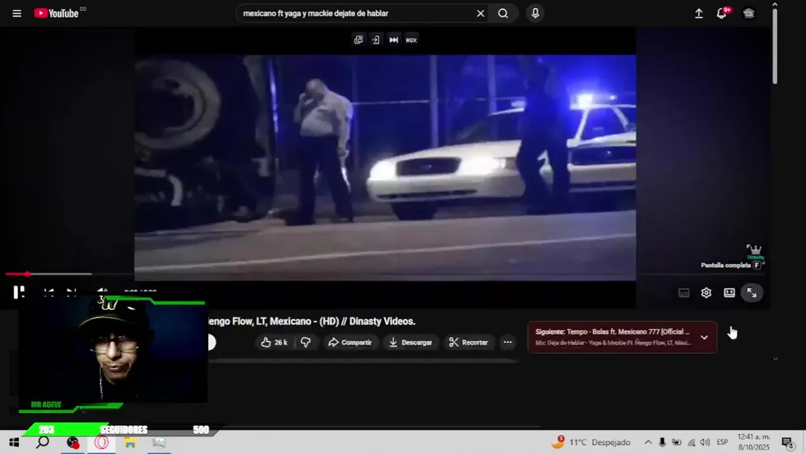Open the clock showing 12:41 a. m.
806x454 pixels.
(x=754, y=442)
